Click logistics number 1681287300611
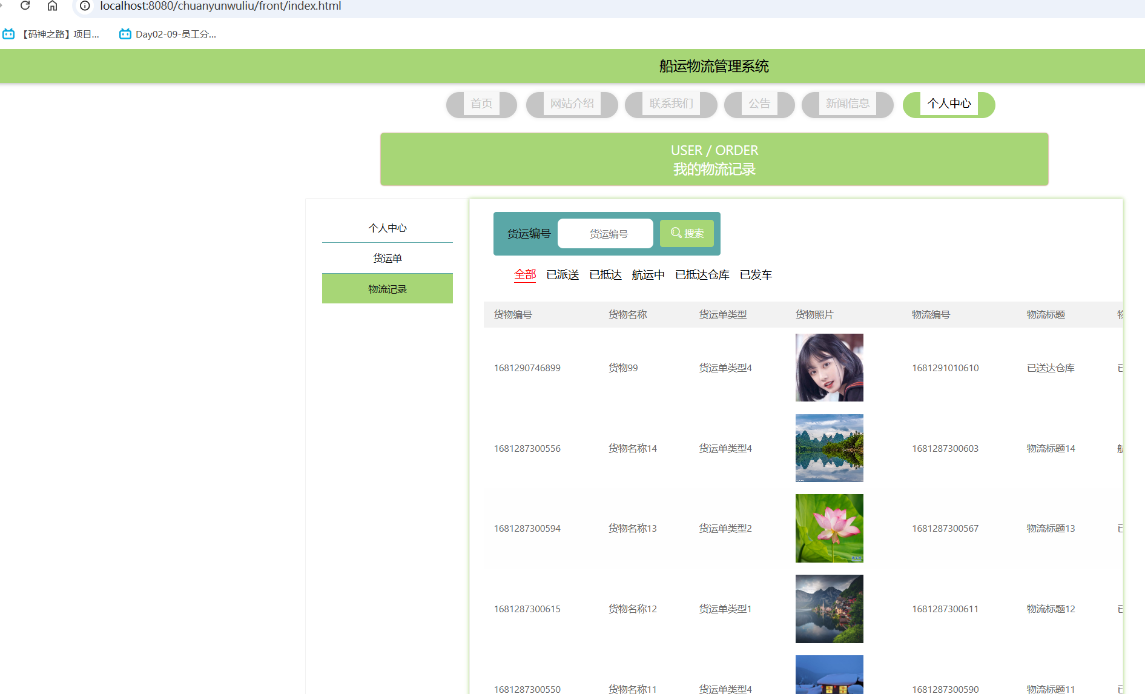Image resolution: width=1145 pixels, height=694 pixels. point(945,609)
